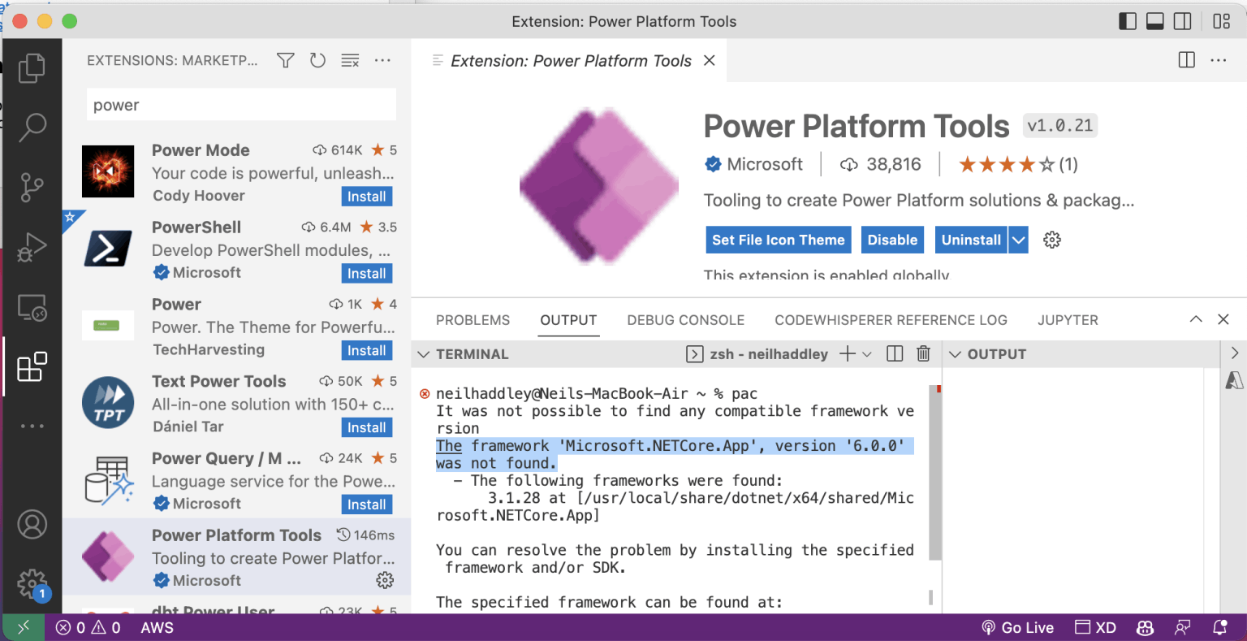Open the Run and Debug view
The height and width of the screenshot is (641, 1247).
coord(32,247)
